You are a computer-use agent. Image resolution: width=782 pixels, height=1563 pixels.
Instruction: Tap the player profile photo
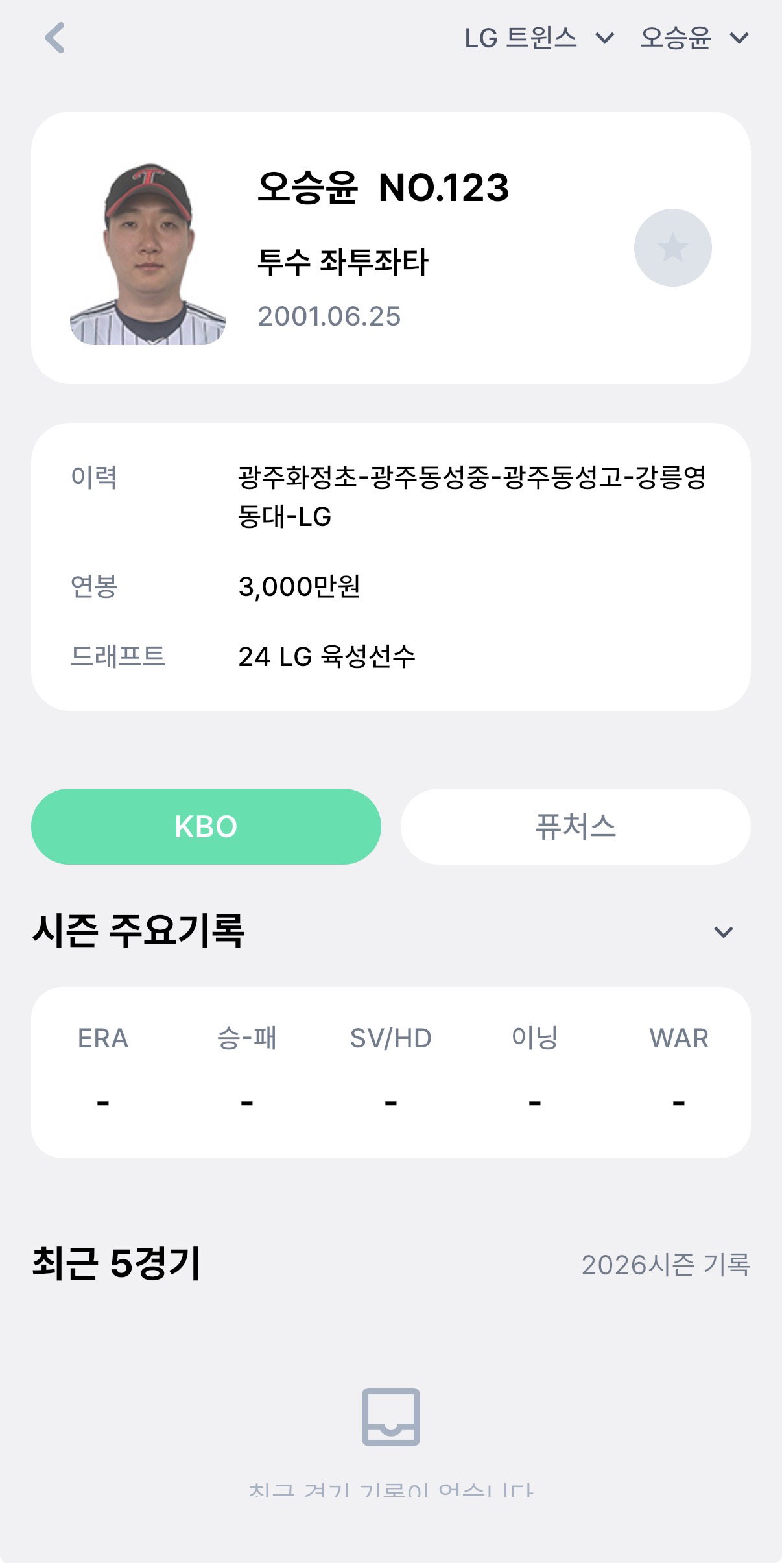point(148,253)
